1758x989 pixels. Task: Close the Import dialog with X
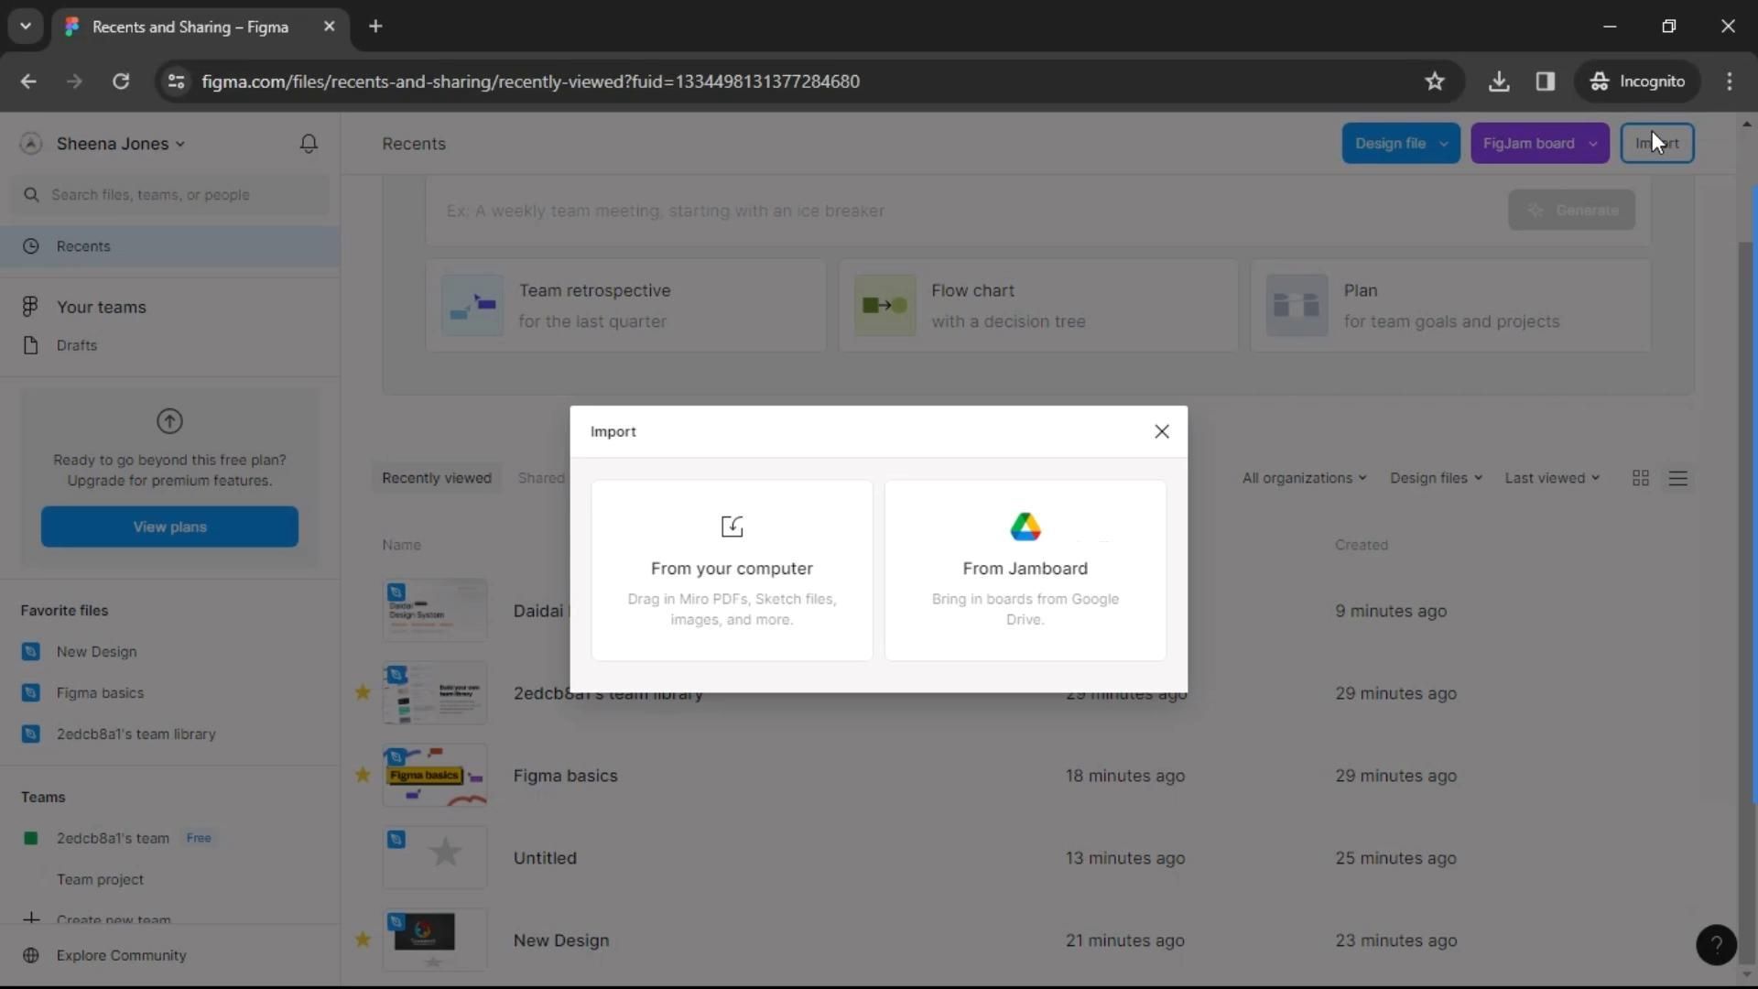point(1161,431)
